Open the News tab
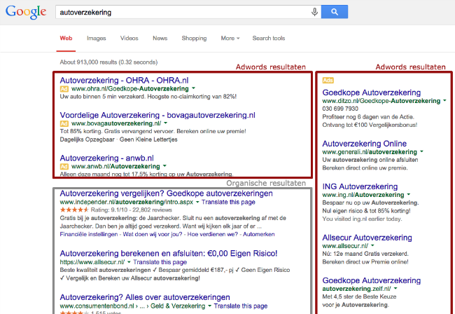 pyautogui.click(x=160, y=38)
